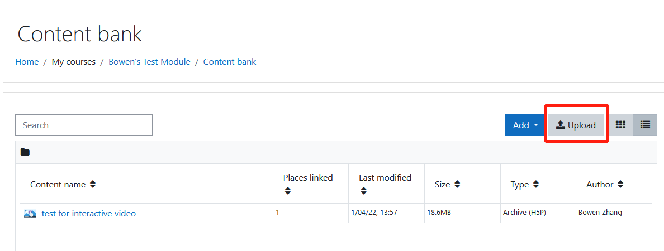Click the folder icon in path bar
Viewport: 664px width, 251px height.
coord(25,152)
